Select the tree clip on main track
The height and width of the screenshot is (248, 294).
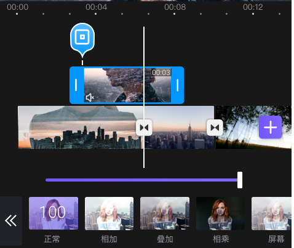[x=253, y=127]
